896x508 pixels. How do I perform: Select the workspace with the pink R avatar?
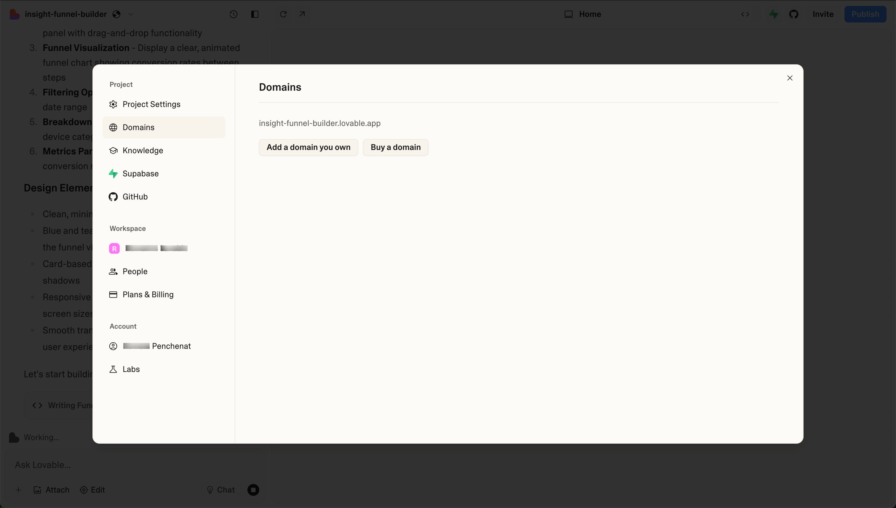tap(164, 248)
